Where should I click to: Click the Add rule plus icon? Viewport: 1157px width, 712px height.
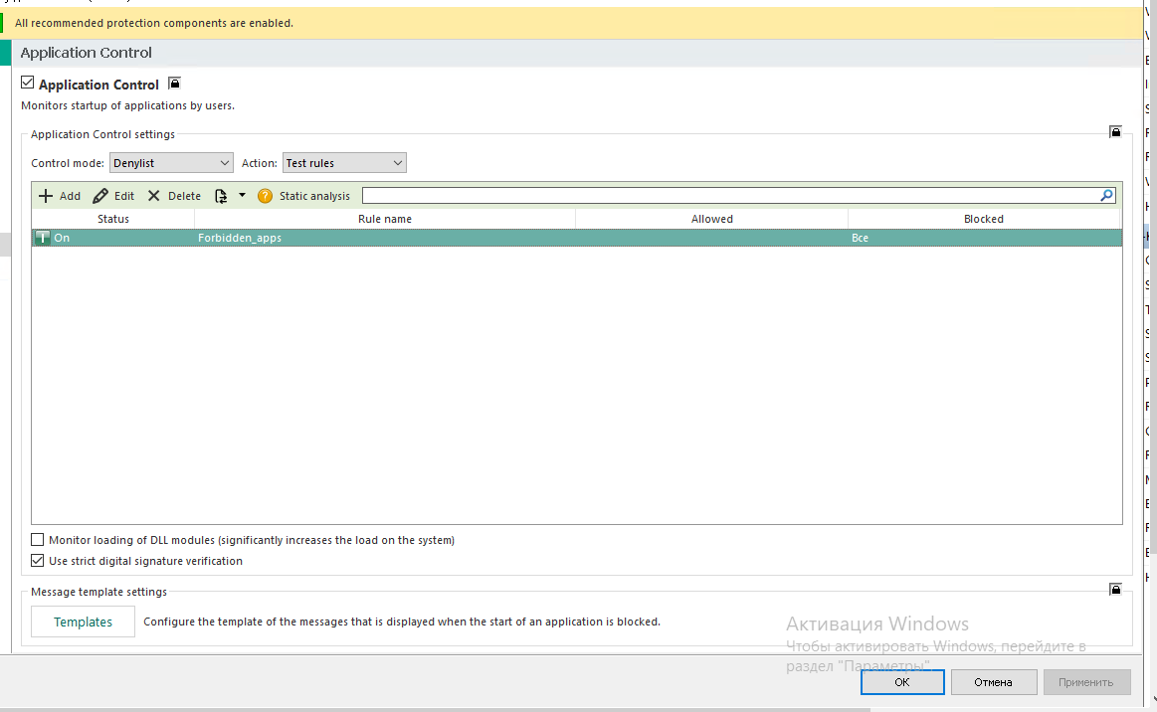tap(46, 196)
